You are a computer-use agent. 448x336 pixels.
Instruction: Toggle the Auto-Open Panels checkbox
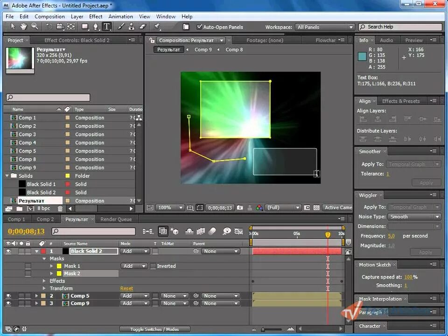point(199,27)
